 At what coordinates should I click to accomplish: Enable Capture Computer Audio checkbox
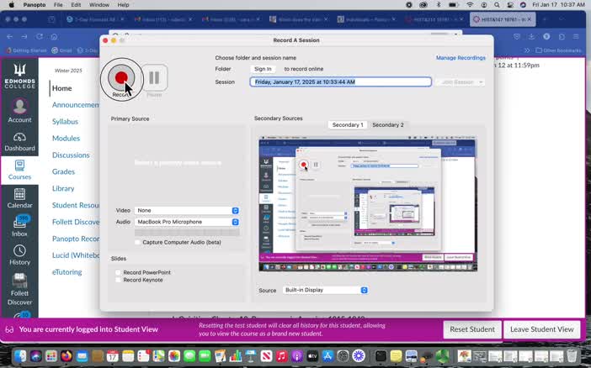click(x=138, y=242)
